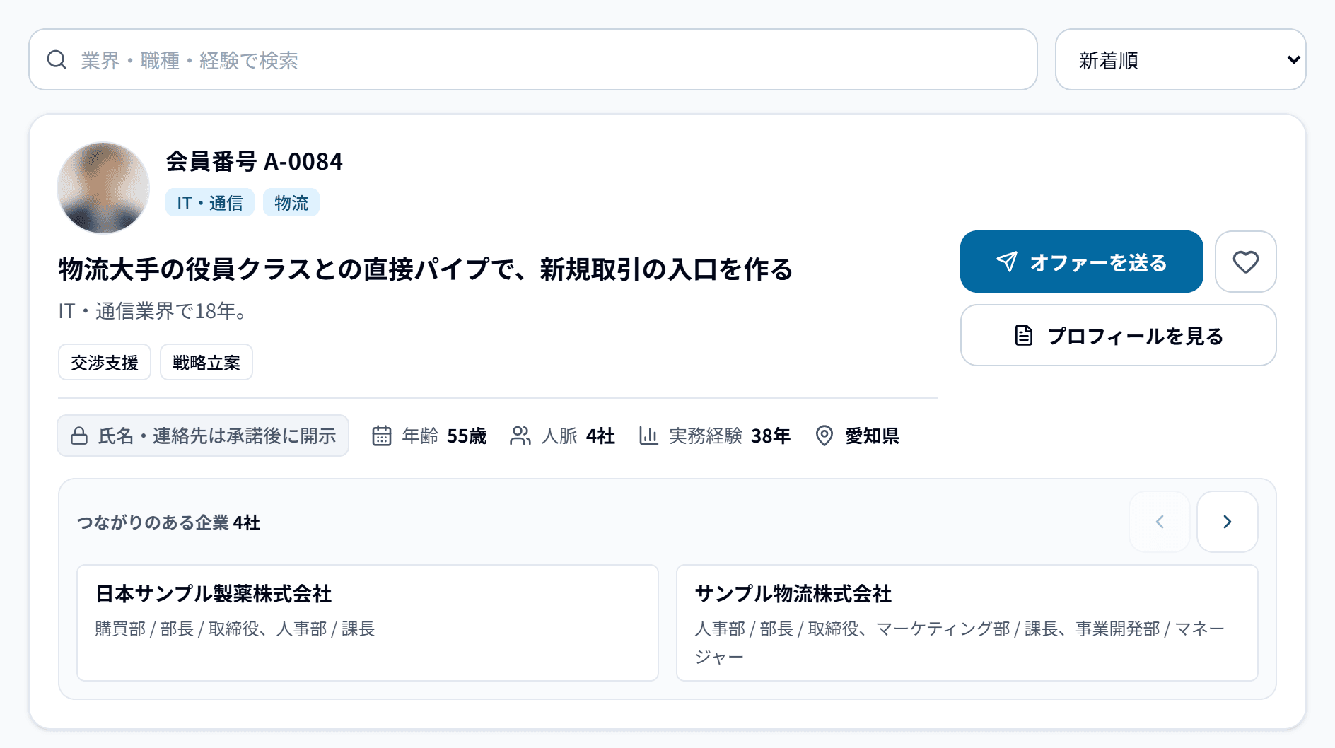
Task: Click the people icon next to 人脈
Action: 520,436
